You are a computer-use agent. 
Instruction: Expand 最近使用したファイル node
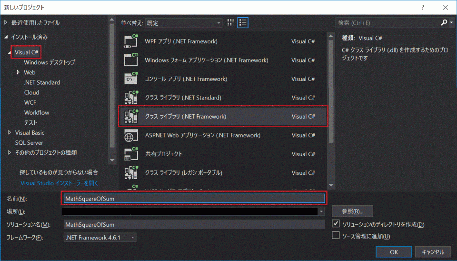(x=6, y=22)
